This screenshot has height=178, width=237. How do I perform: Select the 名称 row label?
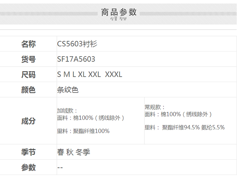click(28, 44)
